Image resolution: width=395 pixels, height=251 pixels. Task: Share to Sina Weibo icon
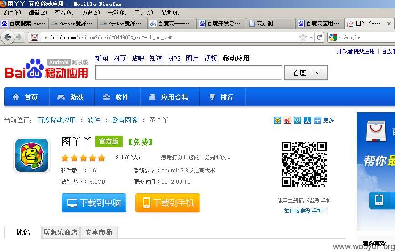(x=287, y=120)
